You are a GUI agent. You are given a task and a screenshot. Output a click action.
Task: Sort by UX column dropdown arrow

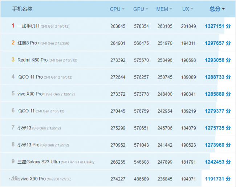click(192, 9)
